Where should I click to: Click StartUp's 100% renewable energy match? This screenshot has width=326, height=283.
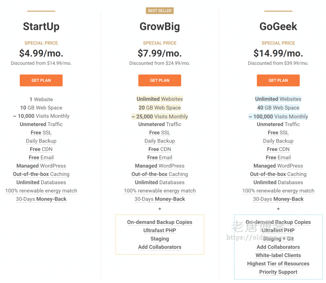tap(41, 191)
